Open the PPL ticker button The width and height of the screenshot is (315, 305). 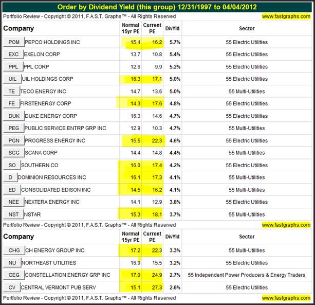13,67
